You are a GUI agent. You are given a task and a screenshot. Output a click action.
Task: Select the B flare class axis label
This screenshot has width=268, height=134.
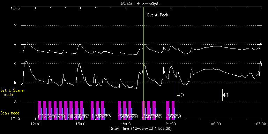point(15,82)
